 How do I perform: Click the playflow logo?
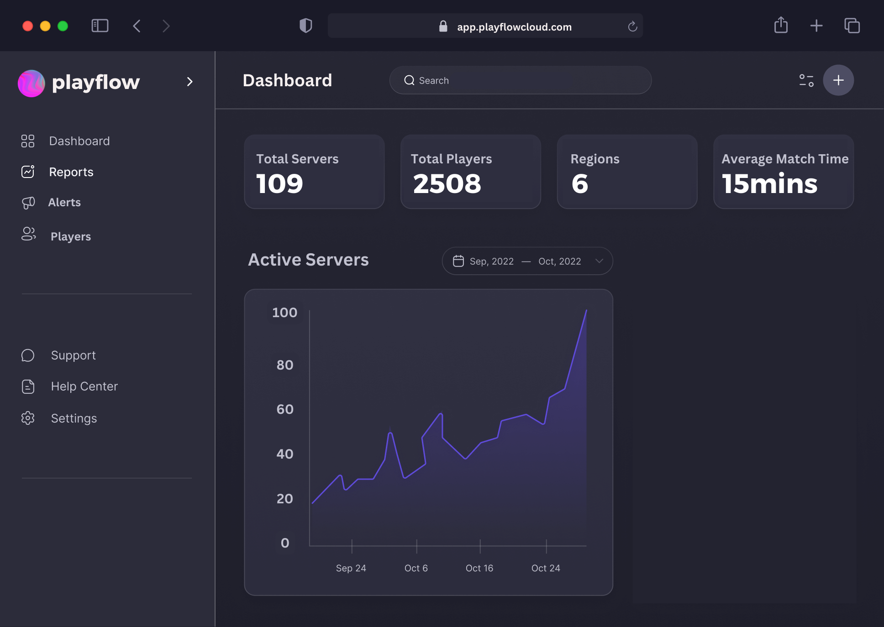click(x=31, y=83)
